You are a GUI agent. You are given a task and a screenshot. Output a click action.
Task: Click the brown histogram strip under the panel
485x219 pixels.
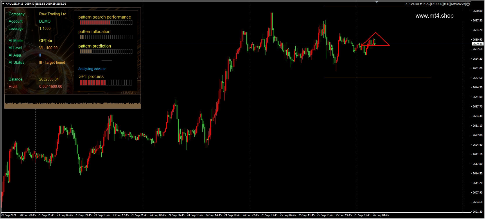pos(73,105)
